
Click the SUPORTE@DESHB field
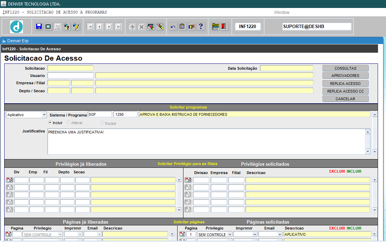pyautogui.click(x=317, y=26)
